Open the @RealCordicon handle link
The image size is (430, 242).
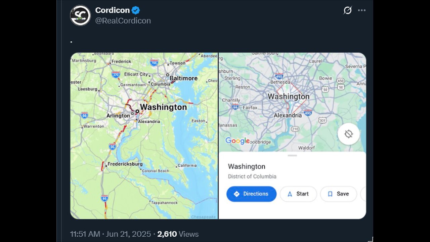[123, 21]
